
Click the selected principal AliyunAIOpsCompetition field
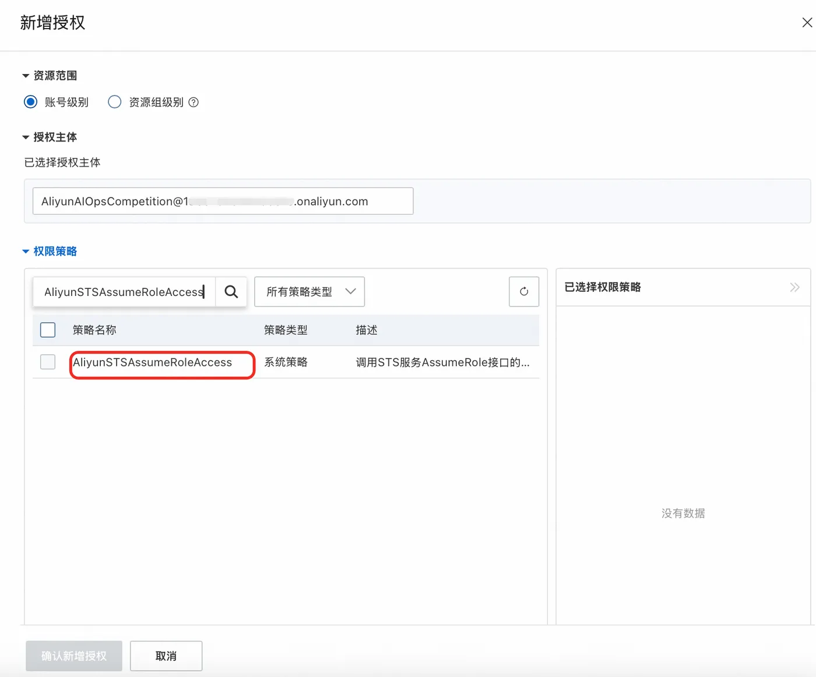223,201
